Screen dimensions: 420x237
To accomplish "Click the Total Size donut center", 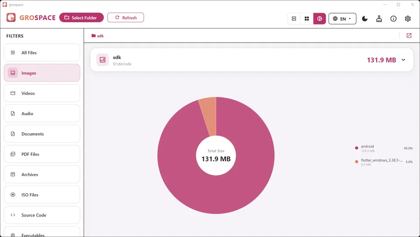I will (x=216, y=156).
